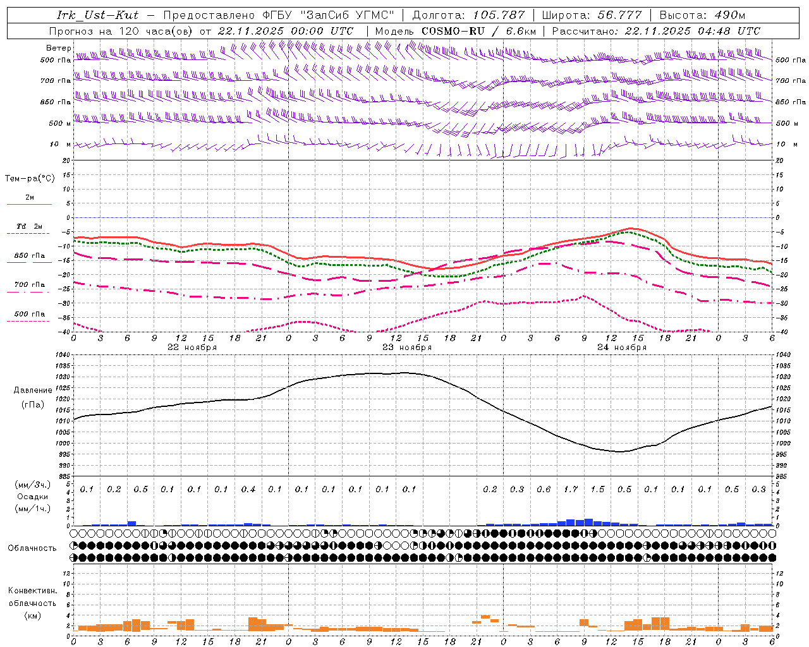Click the tallest blue precipitation bar
Image resolution: width=809 pixels, height=647 pixels.
click(588, 522)
